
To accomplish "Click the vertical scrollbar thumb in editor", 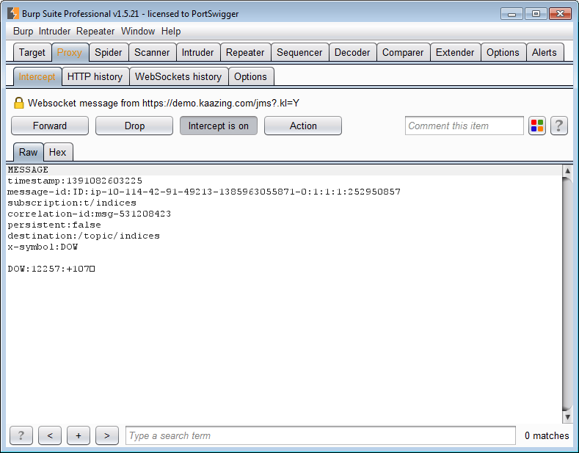I will coord(567,294).
